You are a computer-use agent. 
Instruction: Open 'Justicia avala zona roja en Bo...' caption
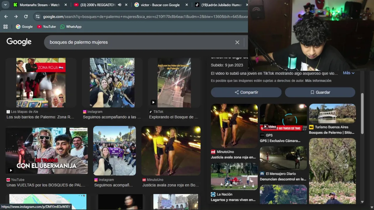(x=171, y=185)
